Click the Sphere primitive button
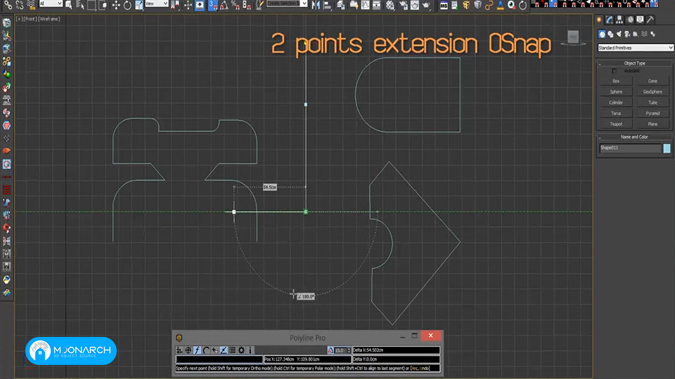The image size is (675, 379). 616,91
